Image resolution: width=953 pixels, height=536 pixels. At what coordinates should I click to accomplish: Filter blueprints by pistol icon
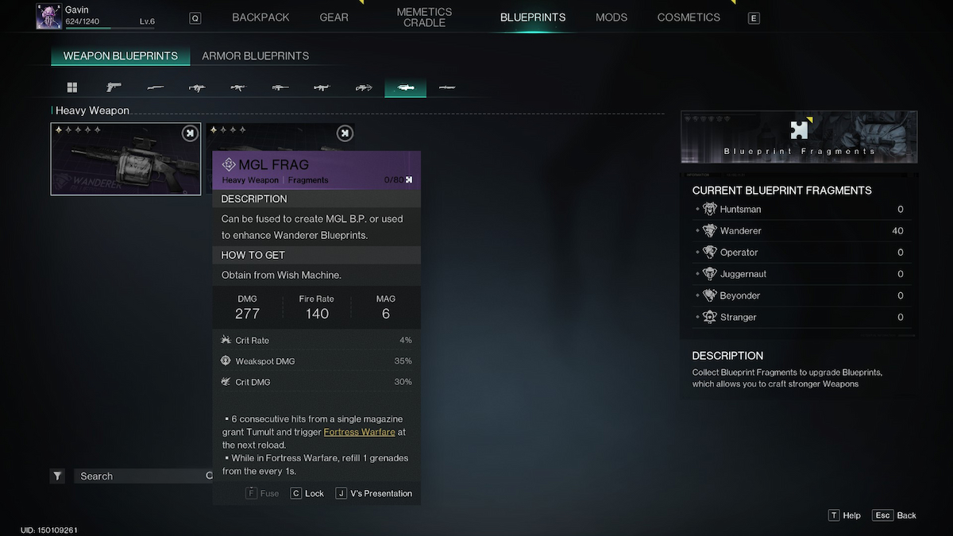pos(114,87)
